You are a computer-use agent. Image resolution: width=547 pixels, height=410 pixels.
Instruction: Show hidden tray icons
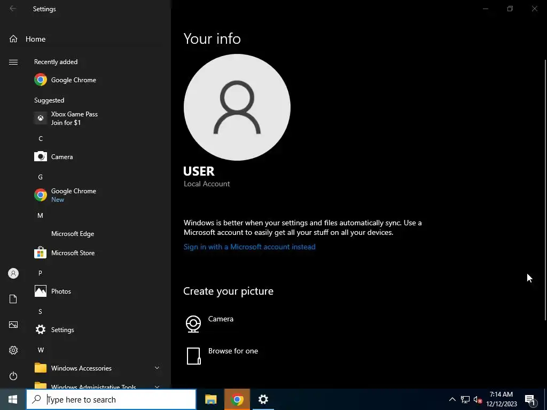tap(452, 399)
